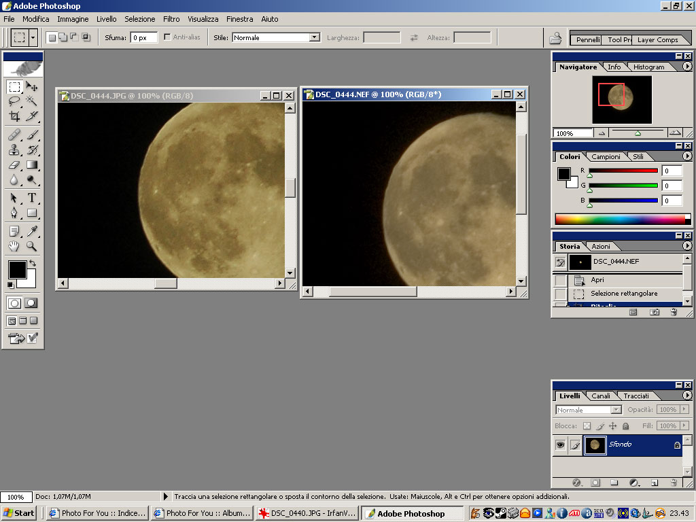The height and width of the screenshot is (522, 696).
Task: Activate the Crop tool
Action: (x=14, y=116)
